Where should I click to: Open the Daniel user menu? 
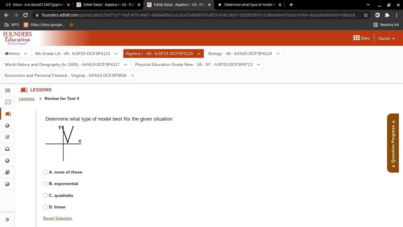[x=386, y=38]
